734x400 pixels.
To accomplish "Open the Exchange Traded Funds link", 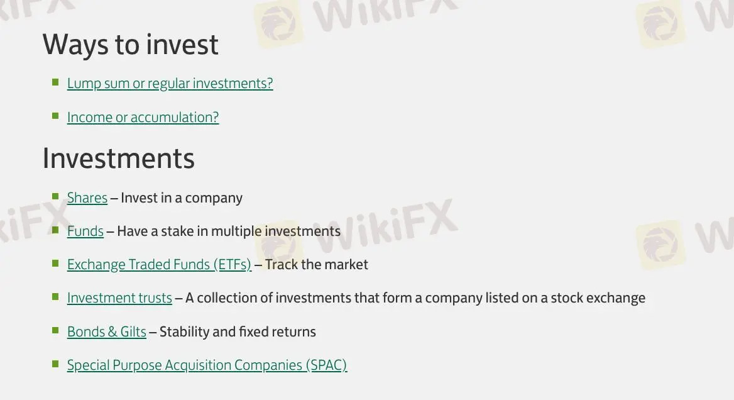I will [x=158, y=264].
